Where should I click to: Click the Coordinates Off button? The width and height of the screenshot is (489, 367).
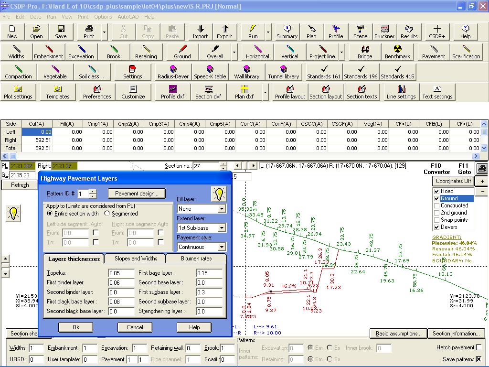[453, 181]
